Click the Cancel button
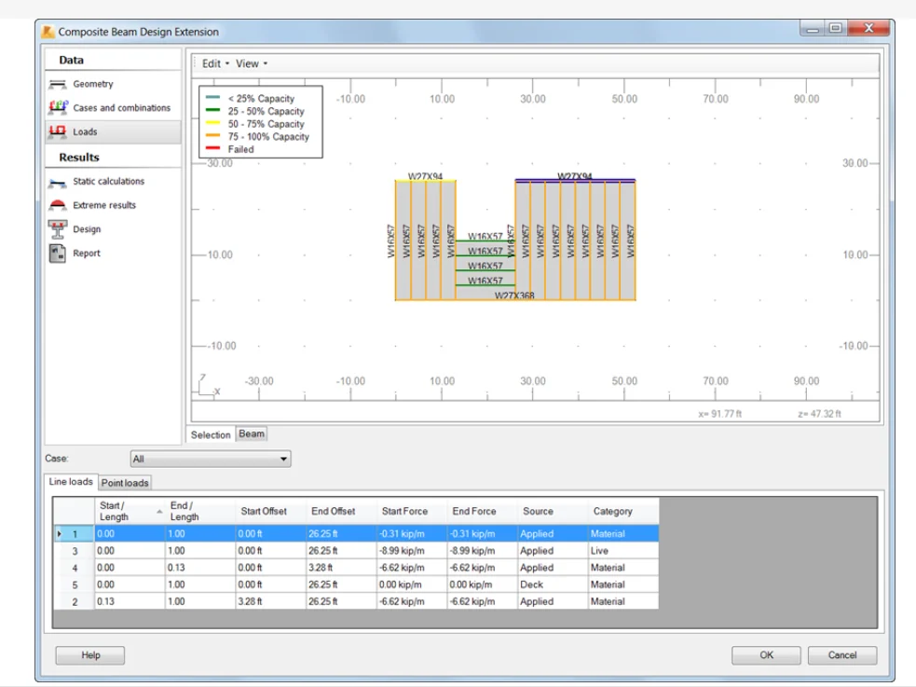This screenshot has width=916, height=687. 841,655
